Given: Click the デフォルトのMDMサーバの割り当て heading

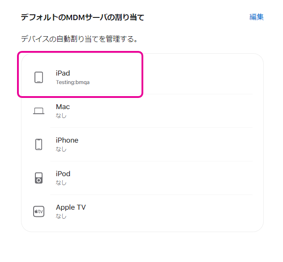Looking at the screenshot, I should 82,17.
